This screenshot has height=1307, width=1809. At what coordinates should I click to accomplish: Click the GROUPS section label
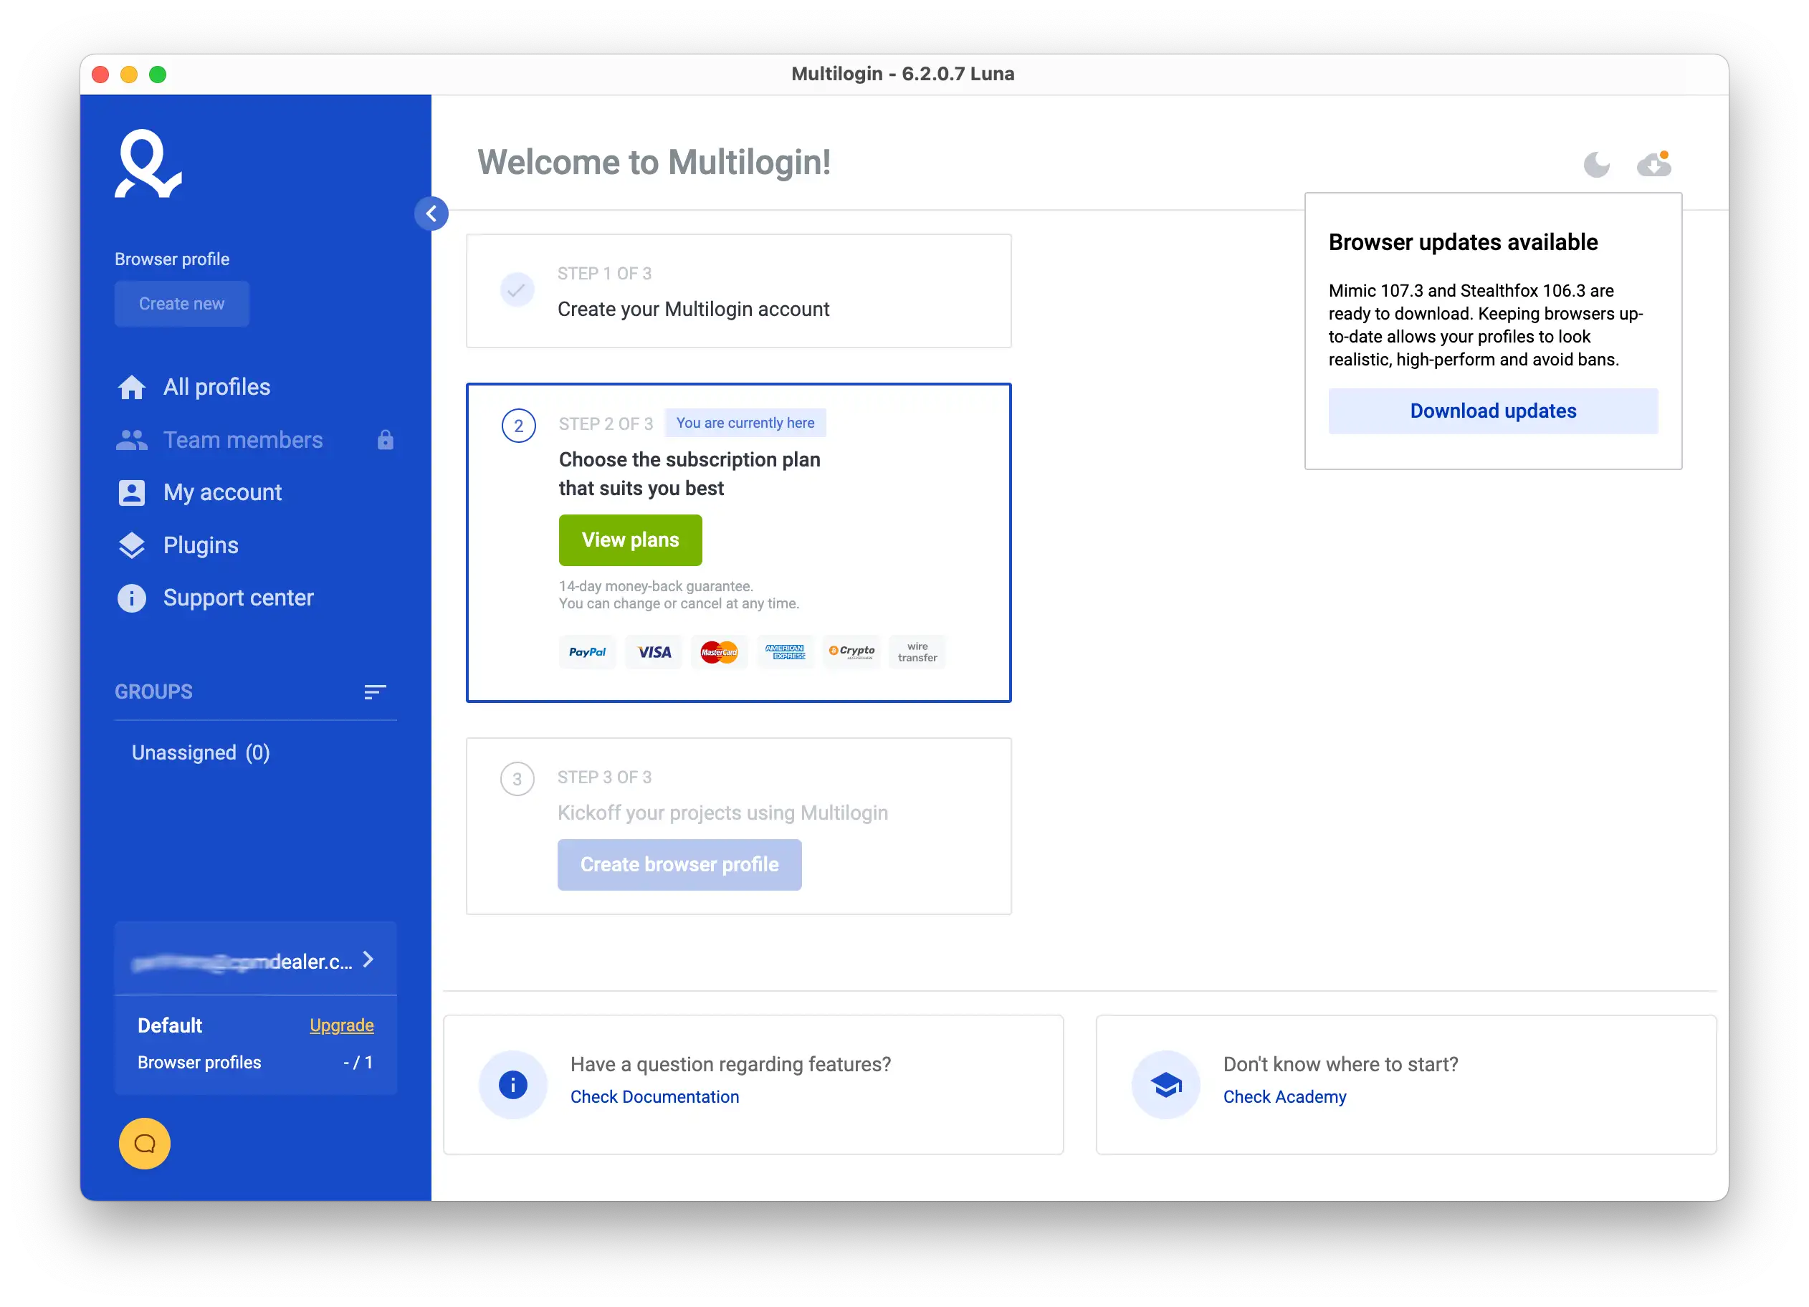pos(154,692)
